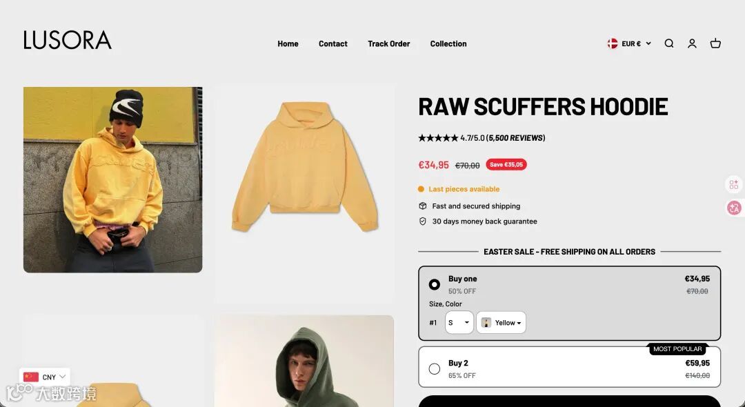Open the Collection nav link

448,43
